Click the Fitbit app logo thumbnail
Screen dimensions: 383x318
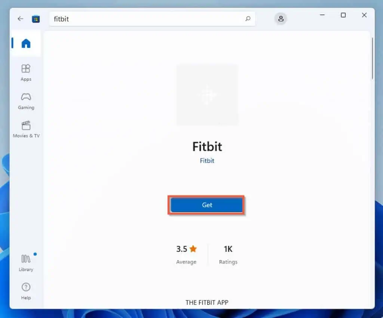coord(207,95)
